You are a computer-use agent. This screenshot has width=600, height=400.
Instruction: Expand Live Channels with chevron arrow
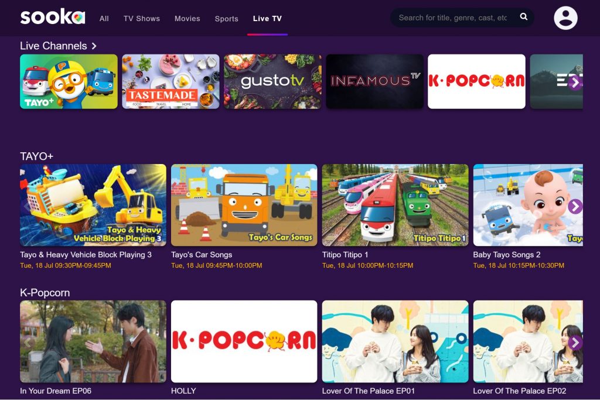[x=94, y=46]
